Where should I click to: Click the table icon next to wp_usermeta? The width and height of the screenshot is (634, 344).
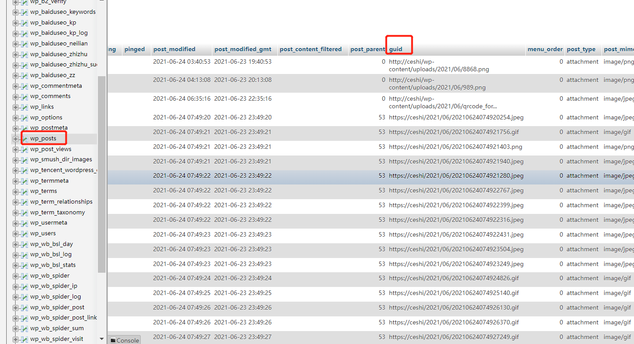pos(24,223)
